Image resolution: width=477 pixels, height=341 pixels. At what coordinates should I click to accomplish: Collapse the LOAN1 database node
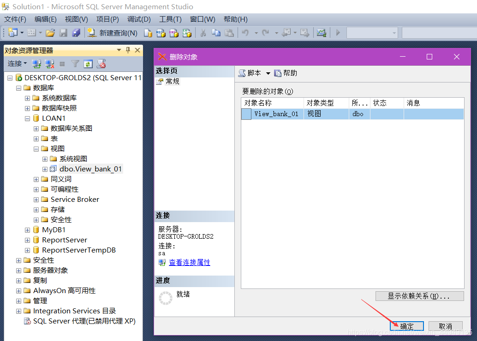[27, 118]
